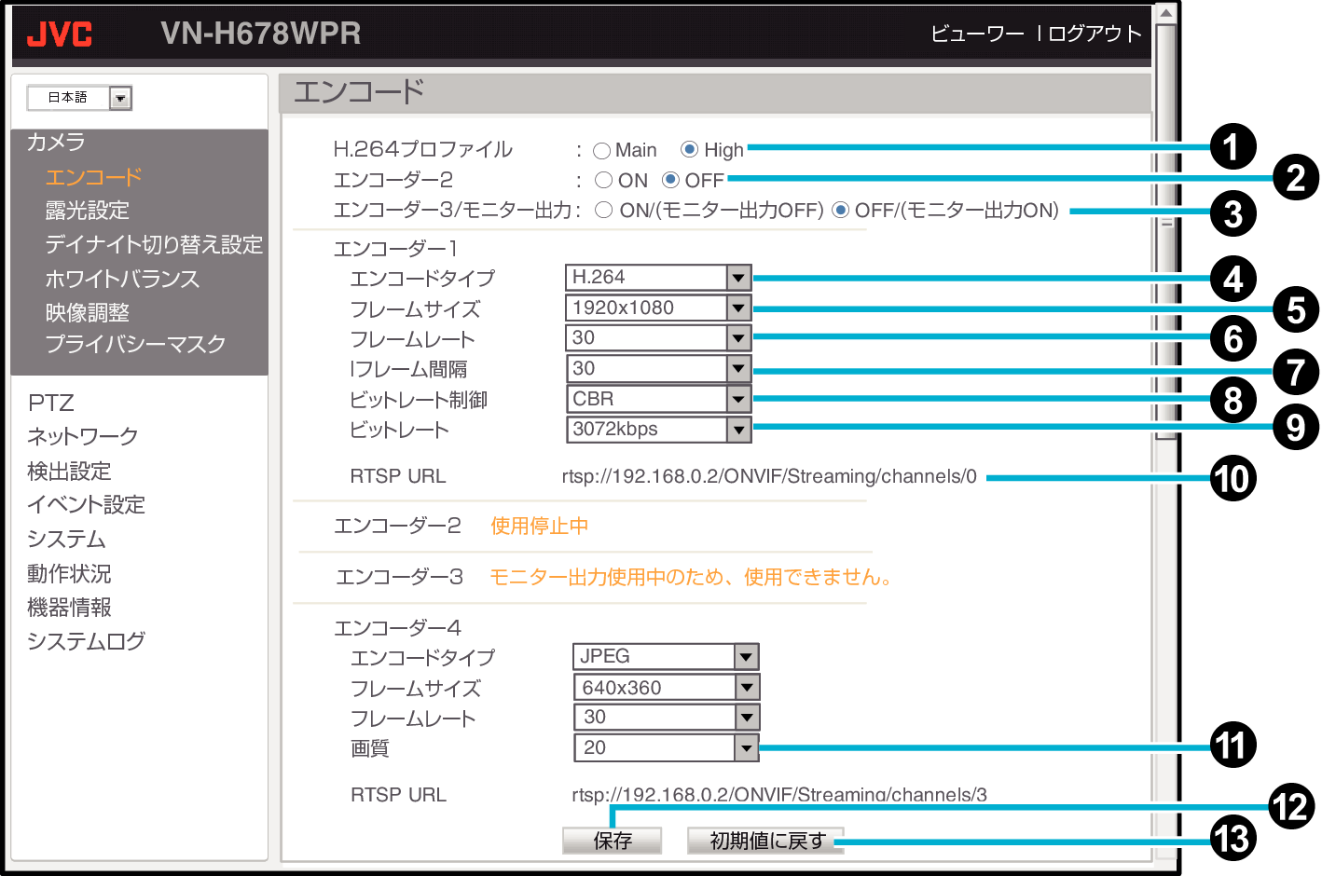The width and height of the screenshot is (1322, 876).
Task: Open the Iフレーム間隔 dropdown
Action: click(657, 368)
